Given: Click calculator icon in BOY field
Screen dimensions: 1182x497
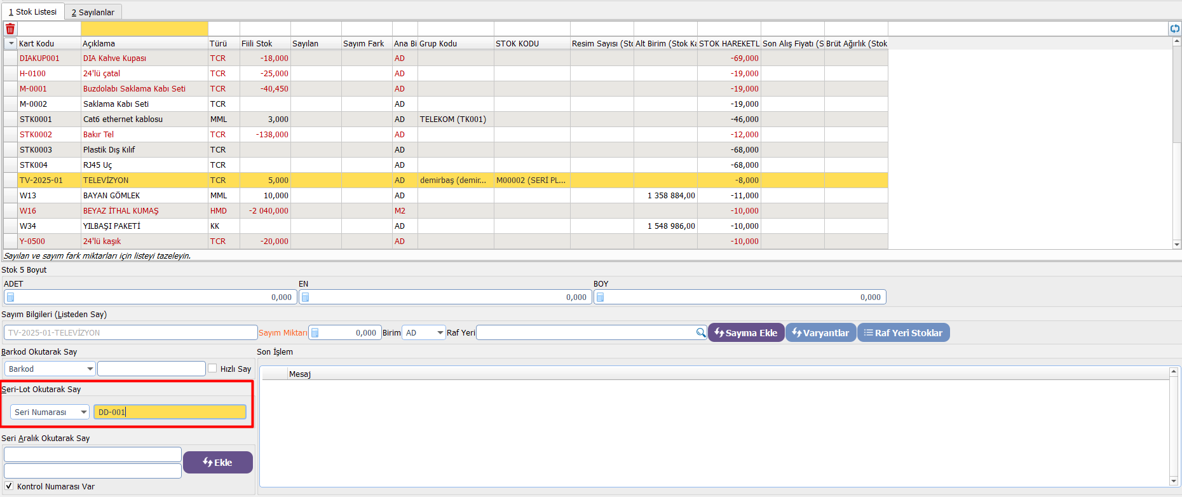Looking at the screenshot, I should [600, 297].
